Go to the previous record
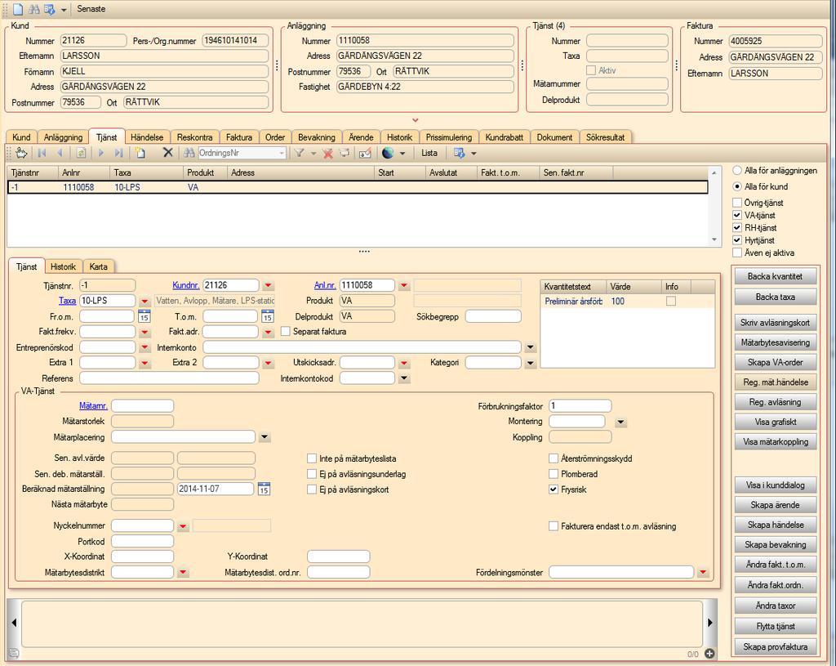 [x=60, y=153]
